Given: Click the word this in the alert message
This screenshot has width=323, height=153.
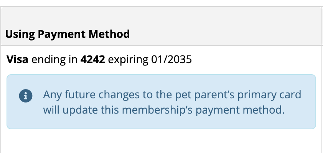Looking at the screenshot, I should (110, 110).
